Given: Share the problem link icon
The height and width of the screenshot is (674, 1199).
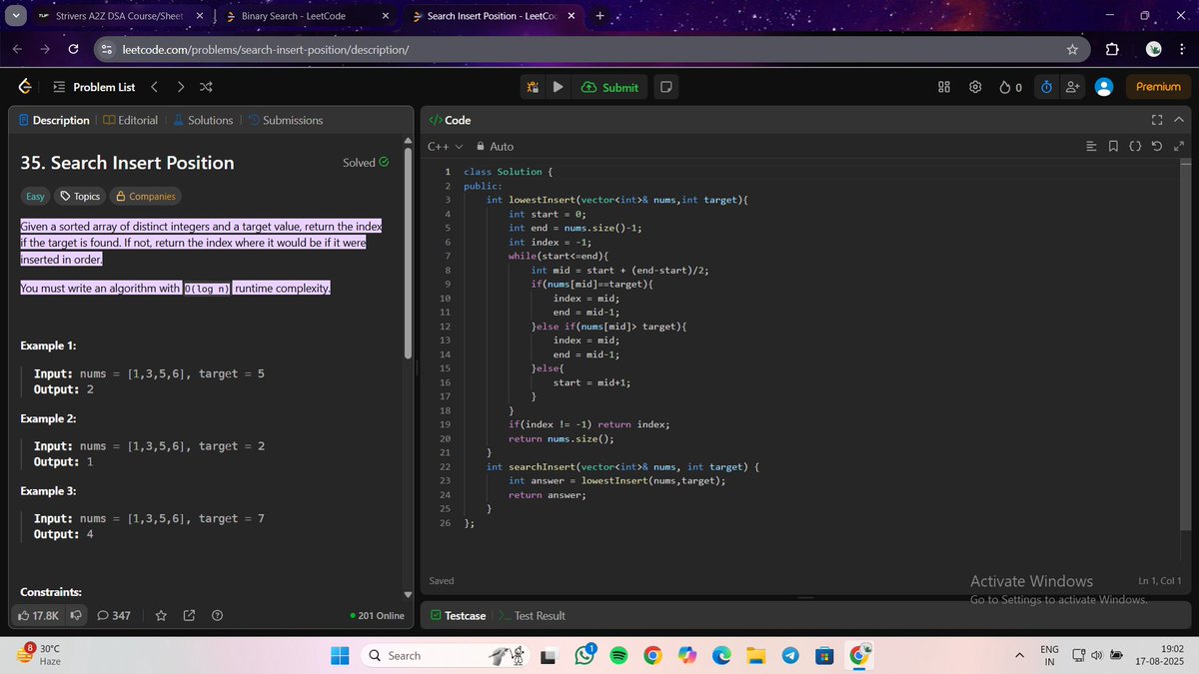Looking at the screenshot, I should click(x=189, y=615).
